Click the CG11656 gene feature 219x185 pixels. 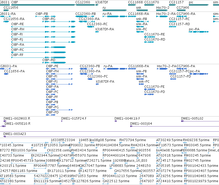tap(6, 10)
